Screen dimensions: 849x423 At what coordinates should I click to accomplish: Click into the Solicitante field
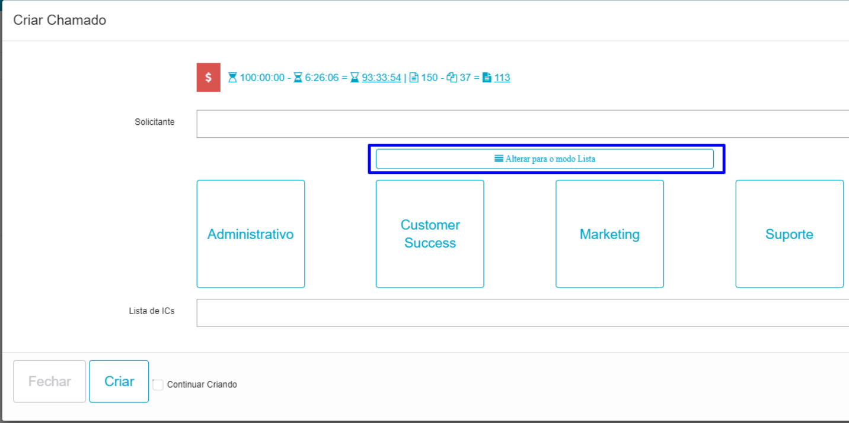point(523,124)
